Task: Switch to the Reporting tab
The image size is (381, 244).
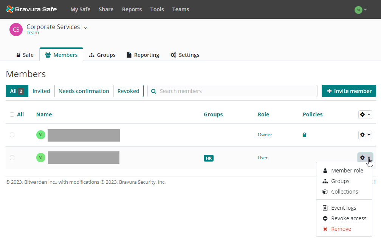Action: point(142,55)
